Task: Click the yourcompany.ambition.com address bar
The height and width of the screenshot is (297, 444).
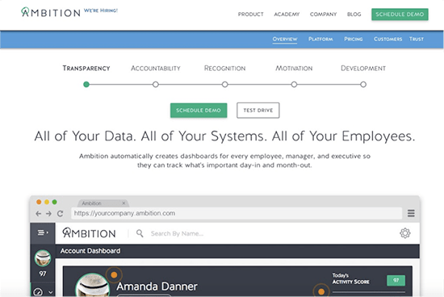Action: tap(237, 213)
